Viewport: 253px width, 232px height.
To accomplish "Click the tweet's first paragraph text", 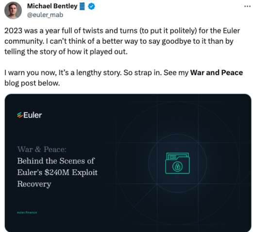I will pos(122,41).
